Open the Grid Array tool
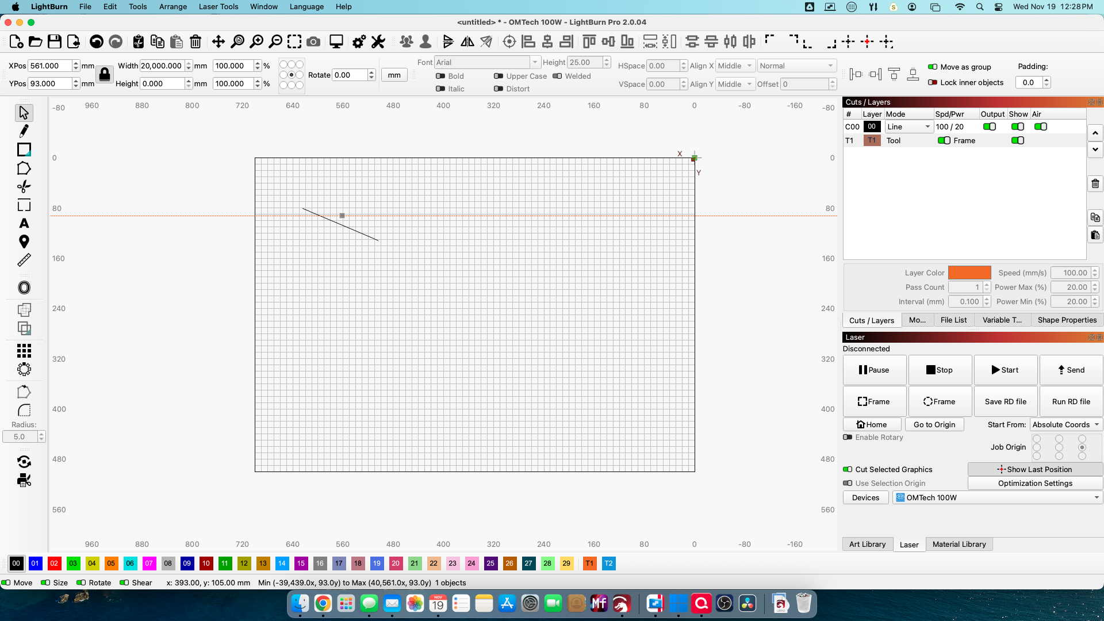Image resolution: width=1104 pixels, height=621 pixels. [x=24, y=350]
